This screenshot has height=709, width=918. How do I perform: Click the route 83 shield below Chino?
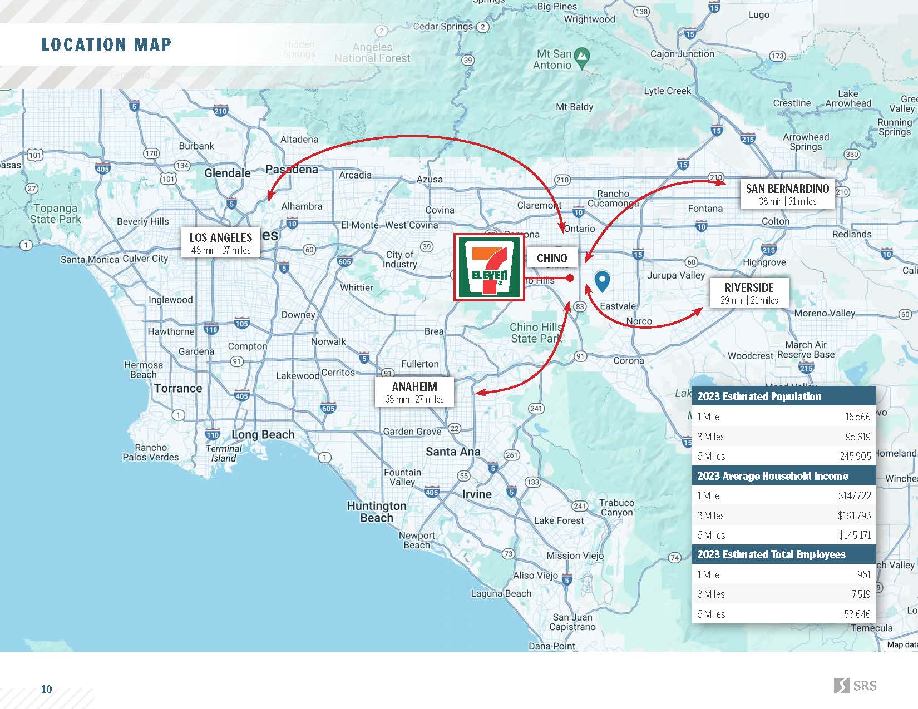(x=580, y=306)
